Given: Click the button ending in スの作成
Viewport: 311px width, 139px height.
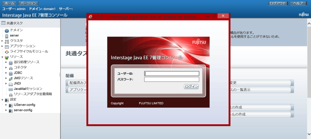Looking at the screenshot, I should tap(262, 107).
